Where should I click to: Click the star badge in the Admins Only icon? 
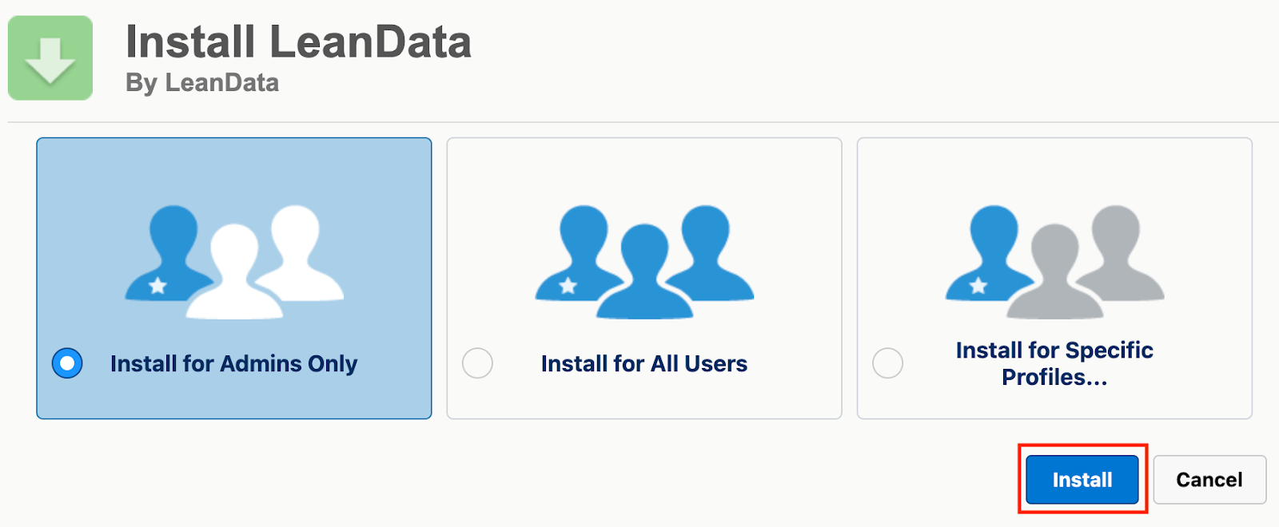pyautogui.click(x=157, y=286)
